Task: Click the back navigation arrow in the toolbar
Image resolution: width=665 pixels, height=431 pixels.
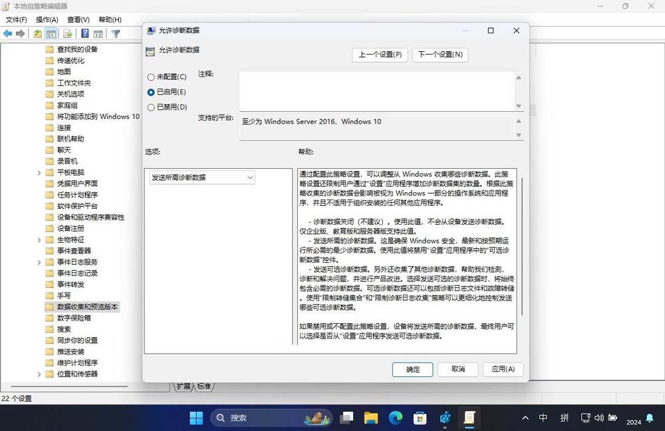Action: click(x=6, y=33)
